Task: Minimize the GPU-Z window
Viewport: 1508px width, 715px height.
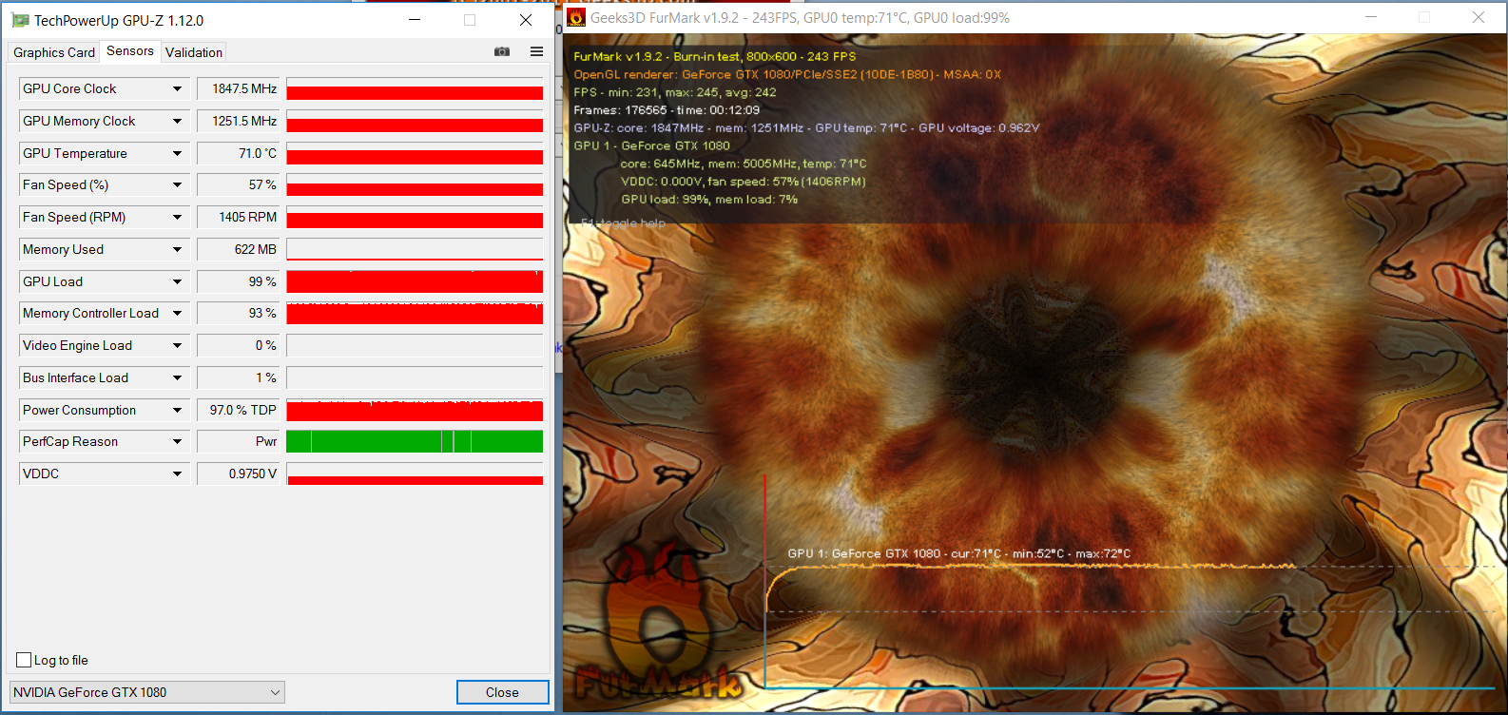Action: (415, 20)
